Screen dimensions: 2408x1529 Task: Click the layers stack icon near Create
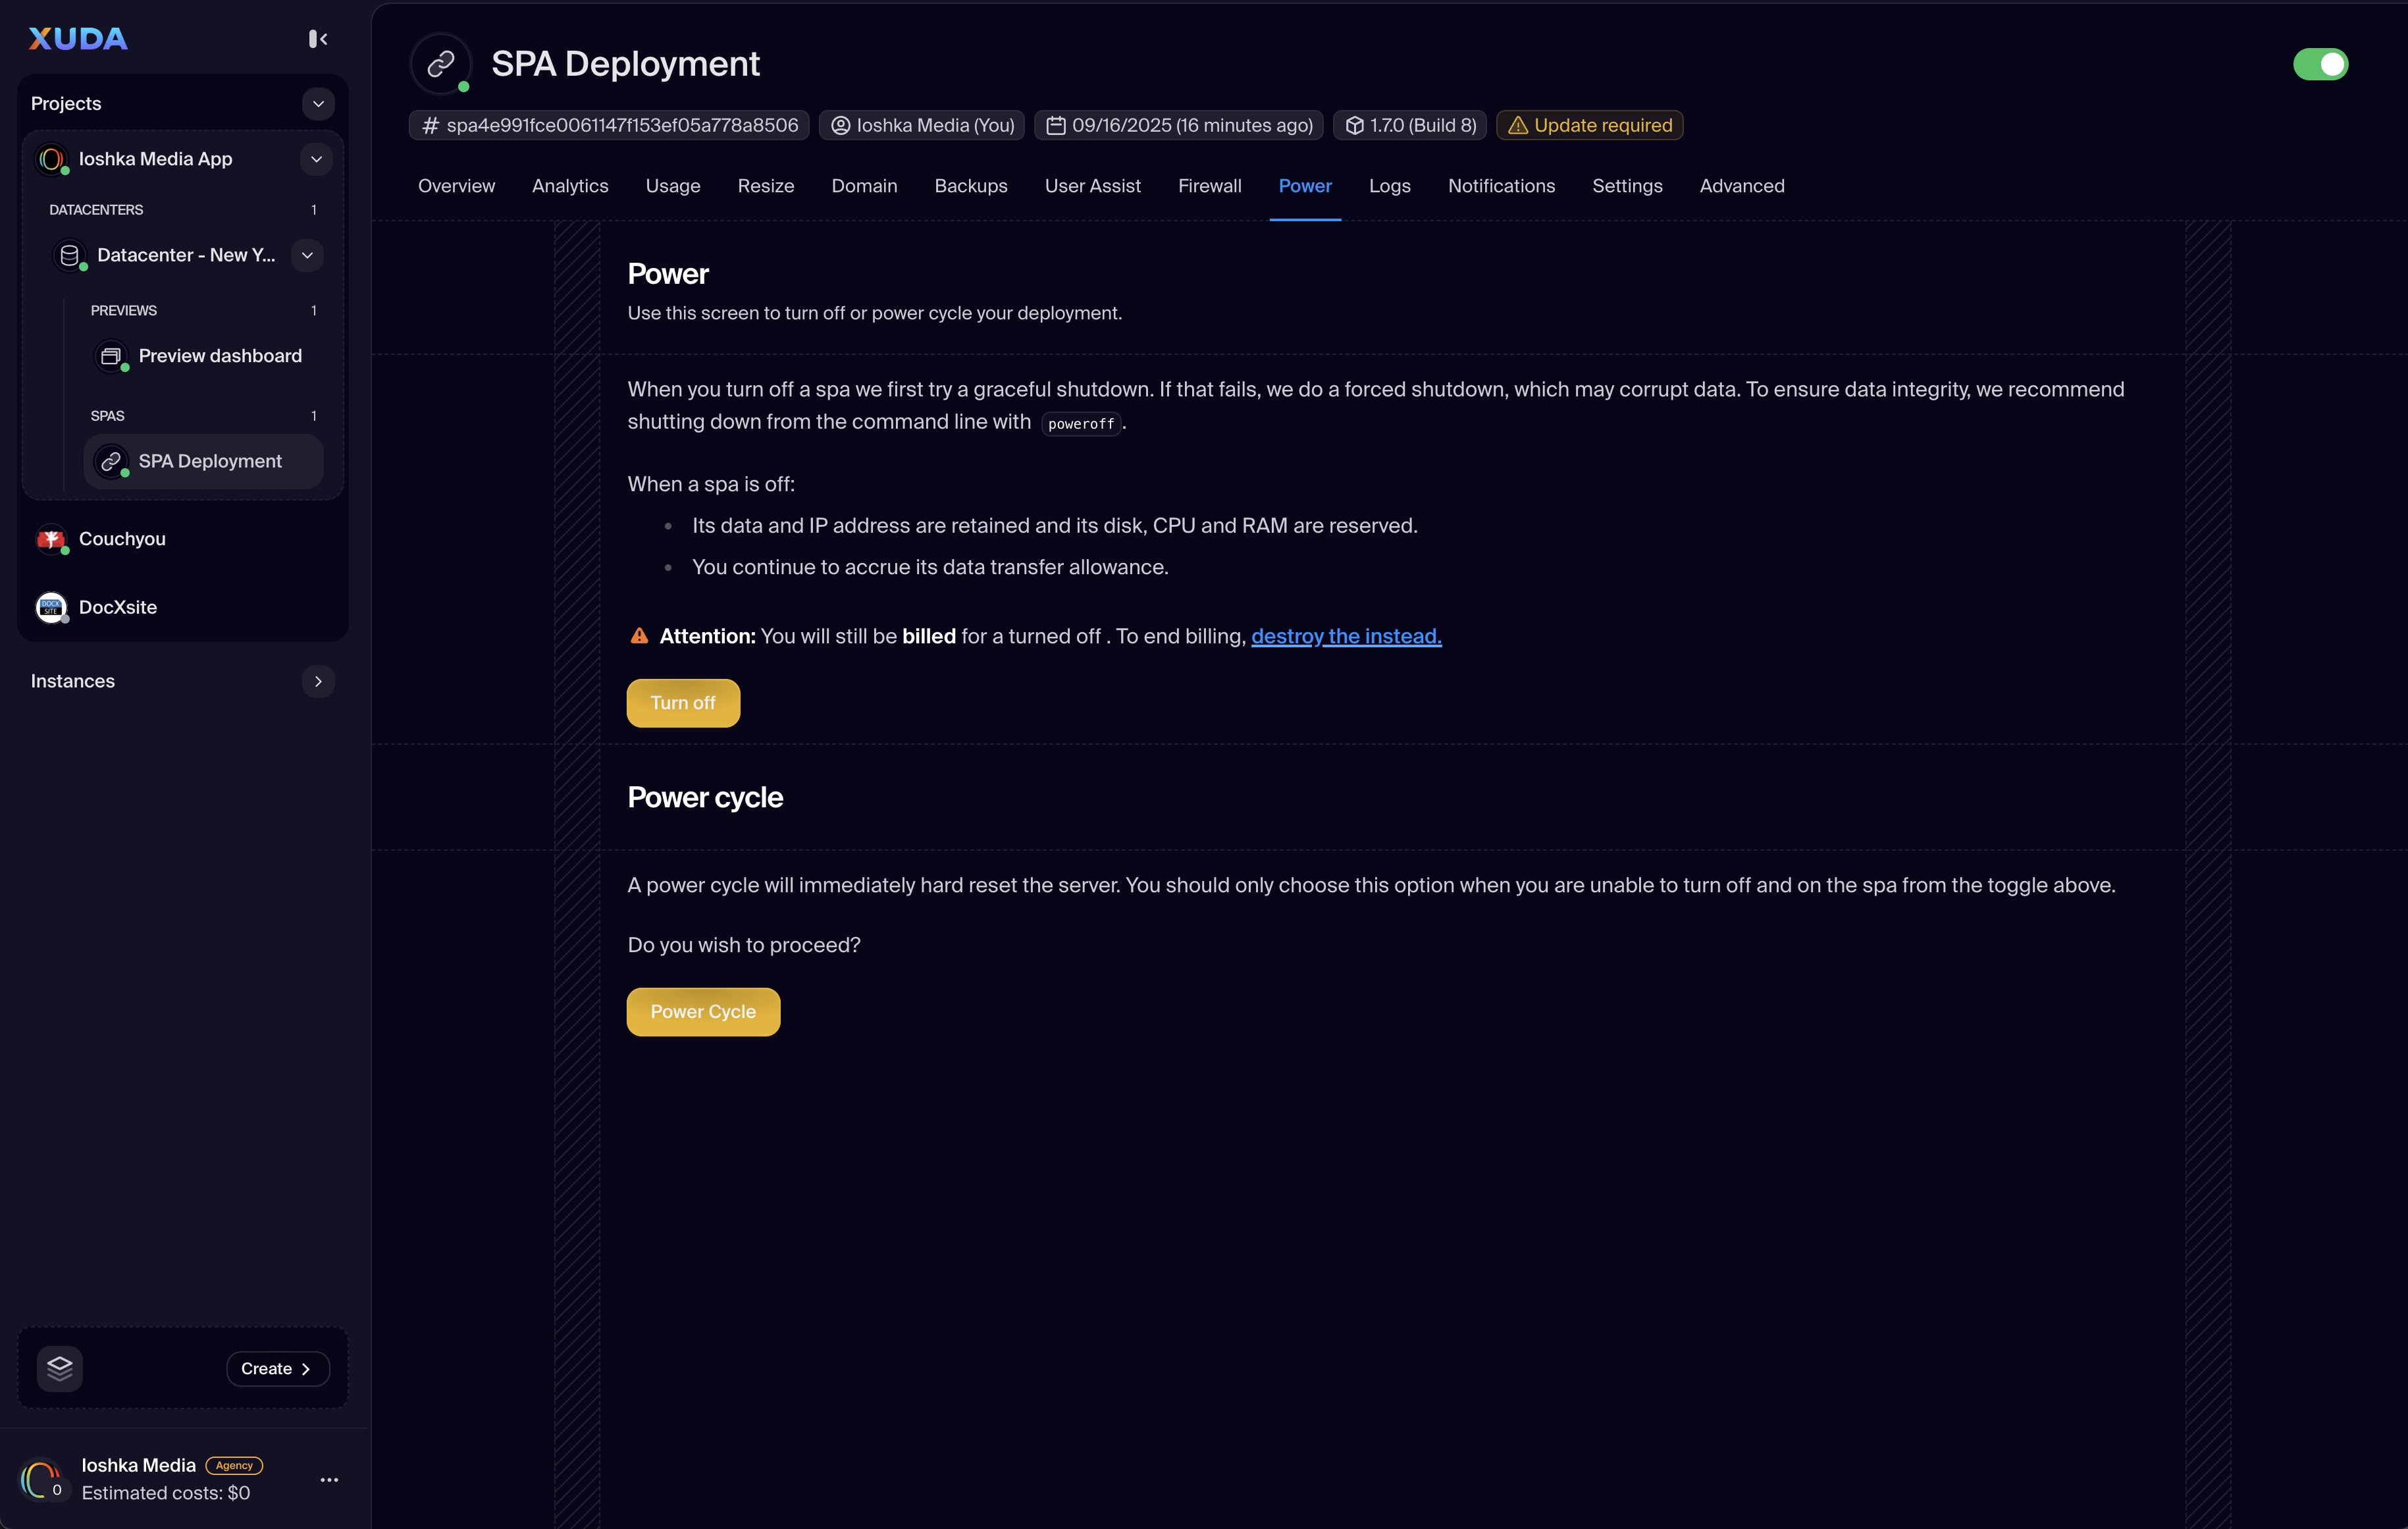60,1368
